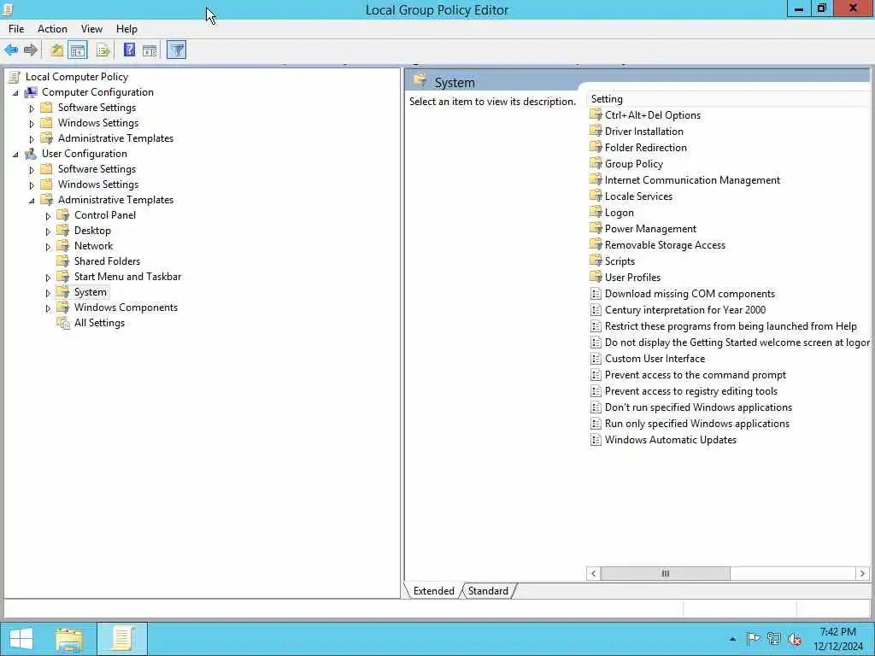Click the Forward arrow toolbar icon
Image resolution: width=875 pixels, height=656 pixels.
point(31,50)
